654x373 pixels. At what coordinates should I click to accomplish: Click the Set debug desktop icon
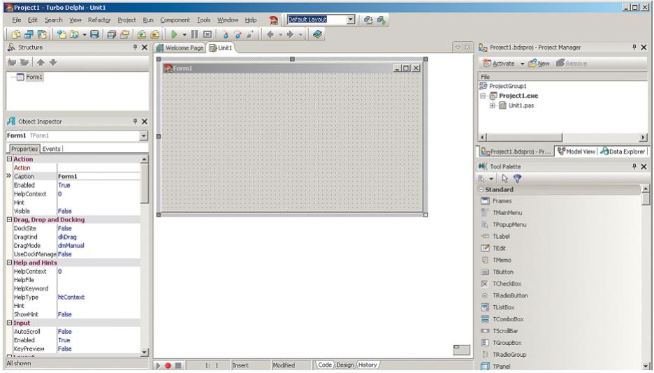[x=381, y=20]
